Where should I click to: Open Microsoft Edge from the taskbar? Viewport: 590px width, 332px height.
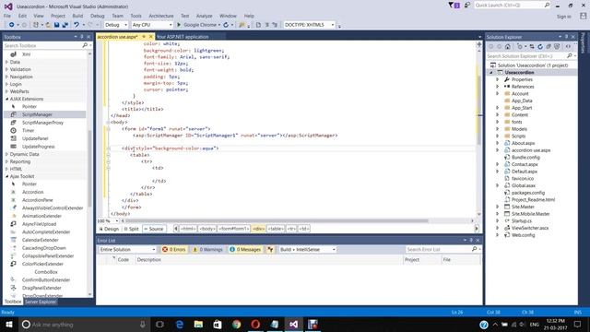click(x=179, y=324)
